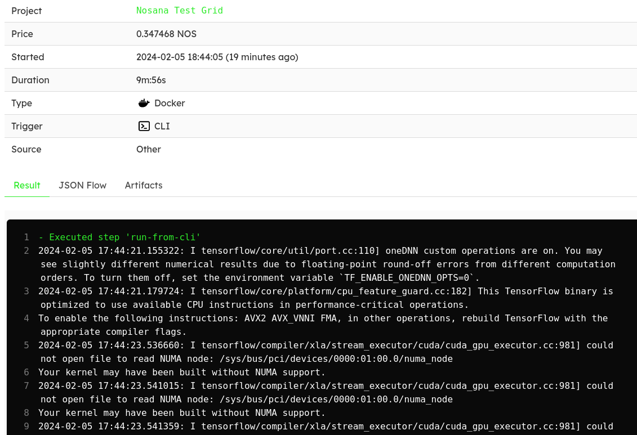Click line number 1 in the log output
The width and height of the screenshot is (637, 435).
click(x=26, y=237)
